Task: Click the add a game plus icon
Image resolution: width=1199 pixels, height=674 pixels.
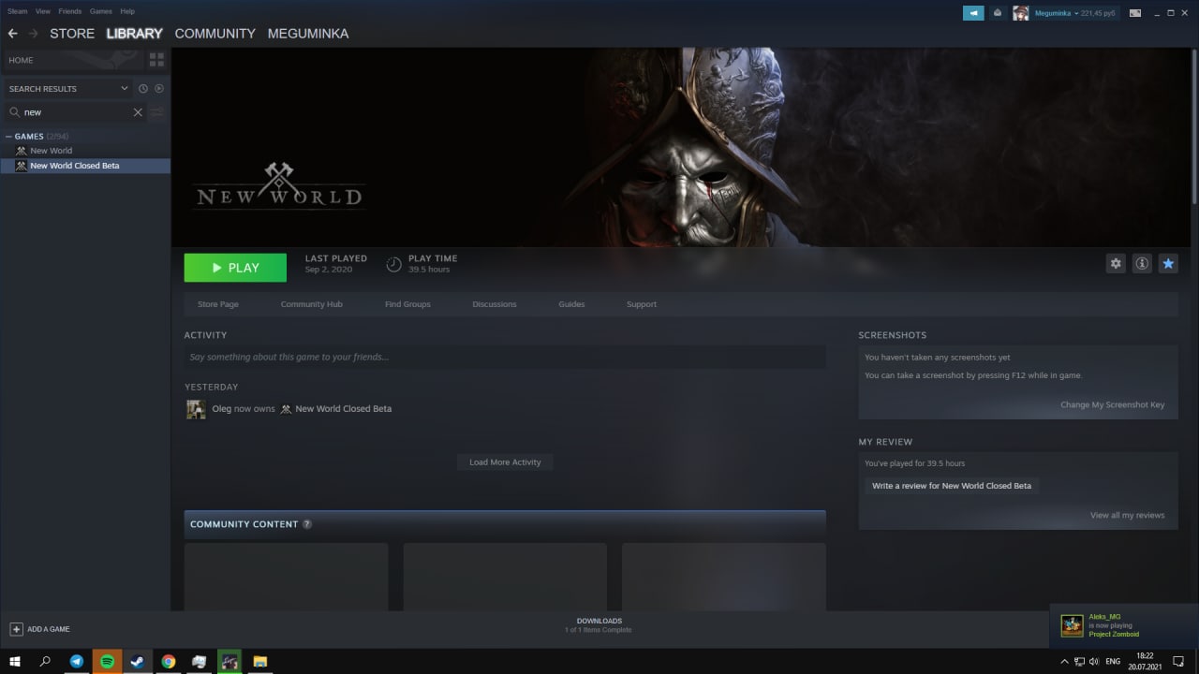Action: pyautogui.click(x=16, y=629)
